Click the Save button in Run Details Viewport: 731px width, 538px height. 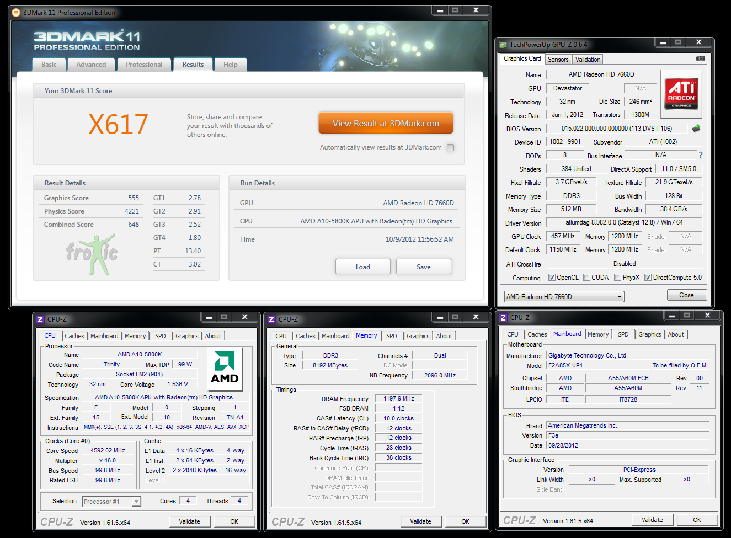(x=424, y=267)
